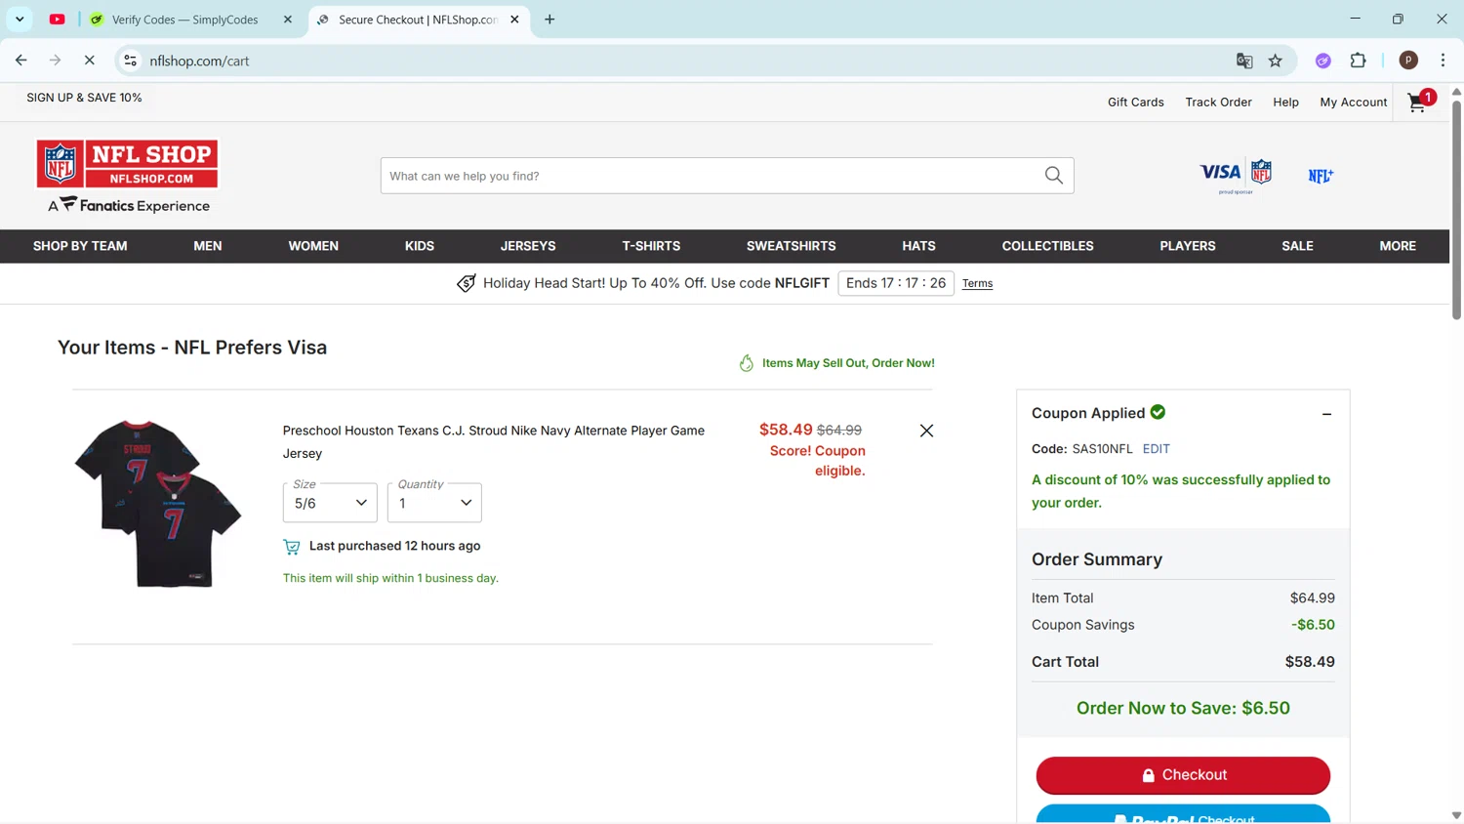The image size is (1464, 824).
Task: Collapse the Coupon Applied section
Action: tap(1326, 414)
